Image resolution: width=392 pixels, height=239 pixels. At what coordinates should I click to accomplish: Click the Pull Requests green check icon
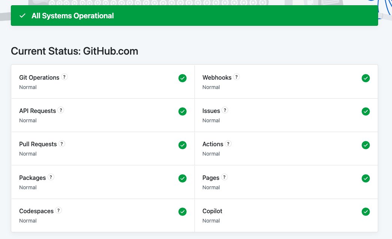(183, 145)
